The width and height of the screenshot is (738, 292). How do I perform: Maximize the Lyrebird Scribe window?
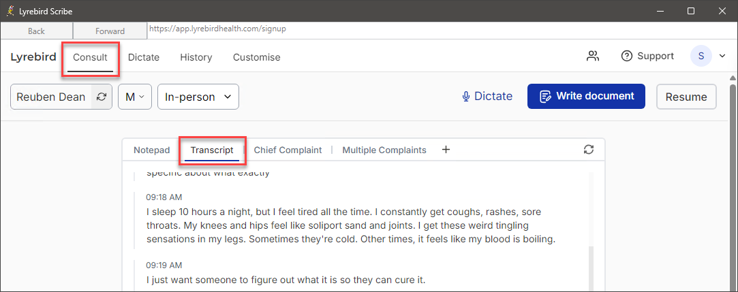click(x=691, y=11)
